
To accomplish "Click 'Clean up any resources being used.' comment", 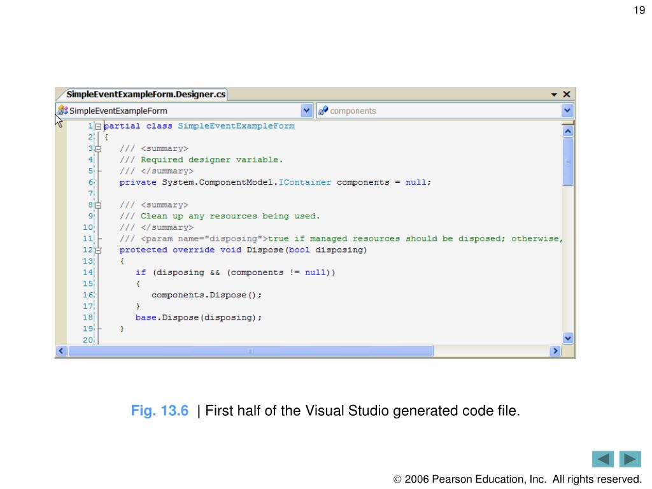I will 230,216.
